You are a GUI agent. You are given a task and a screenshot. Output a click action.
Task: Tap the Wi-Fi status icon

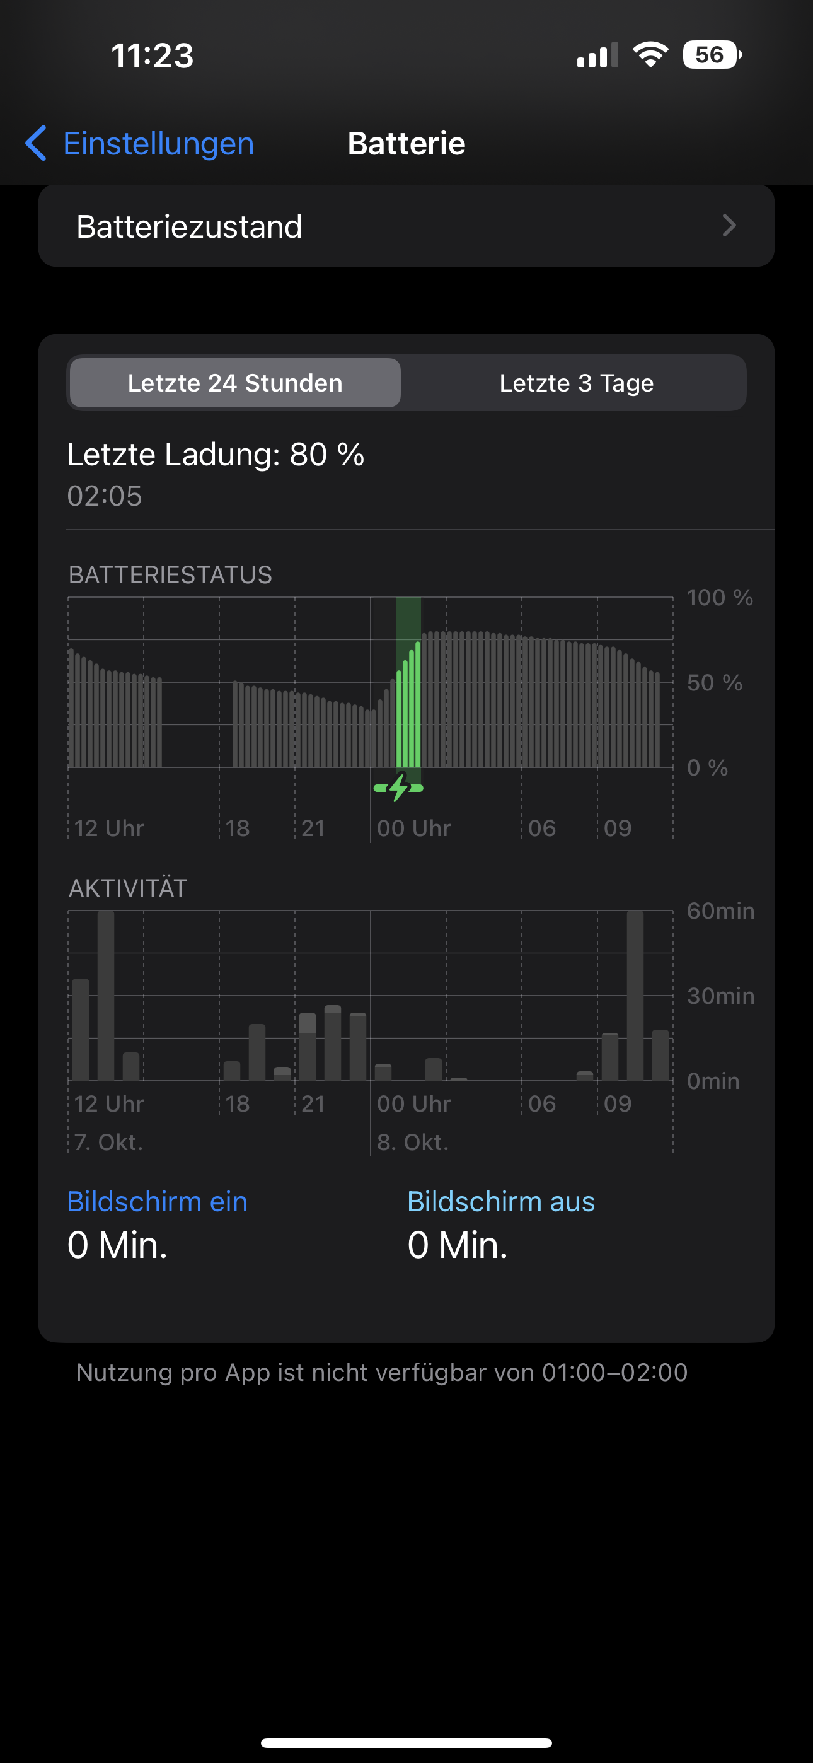(650, 55)
